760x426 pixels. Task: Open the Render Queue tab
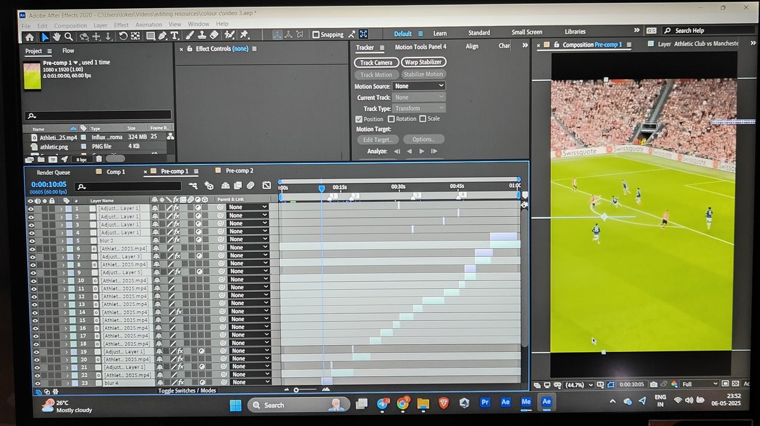click(54, 172)
